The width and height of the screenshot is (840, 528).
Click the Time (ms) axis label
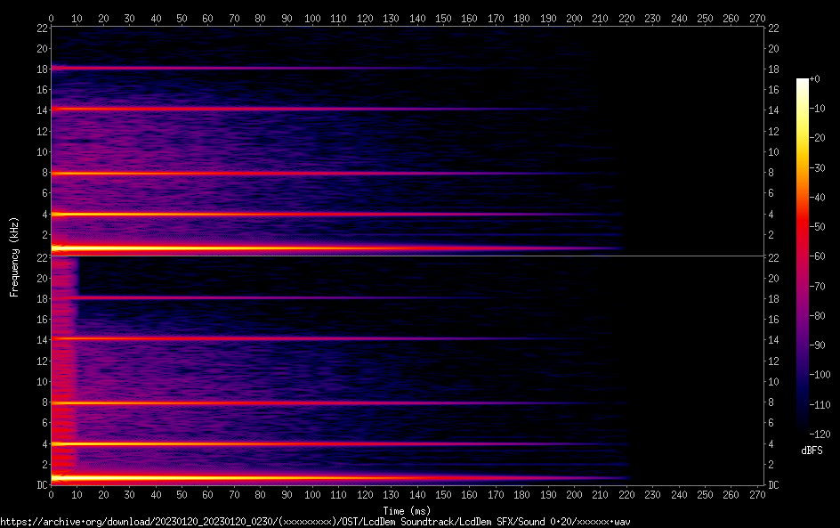407,511
